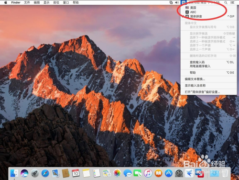Click the volume speaker icon in menu bar
This screenshot has height=180, width=239.
point(177,2)
